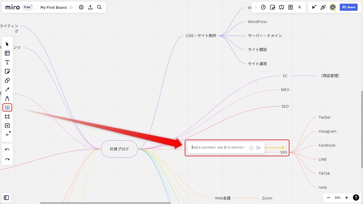Expand collaboration tools double chevron
This screenshot has width=363, height=204.
pos(299,7)
